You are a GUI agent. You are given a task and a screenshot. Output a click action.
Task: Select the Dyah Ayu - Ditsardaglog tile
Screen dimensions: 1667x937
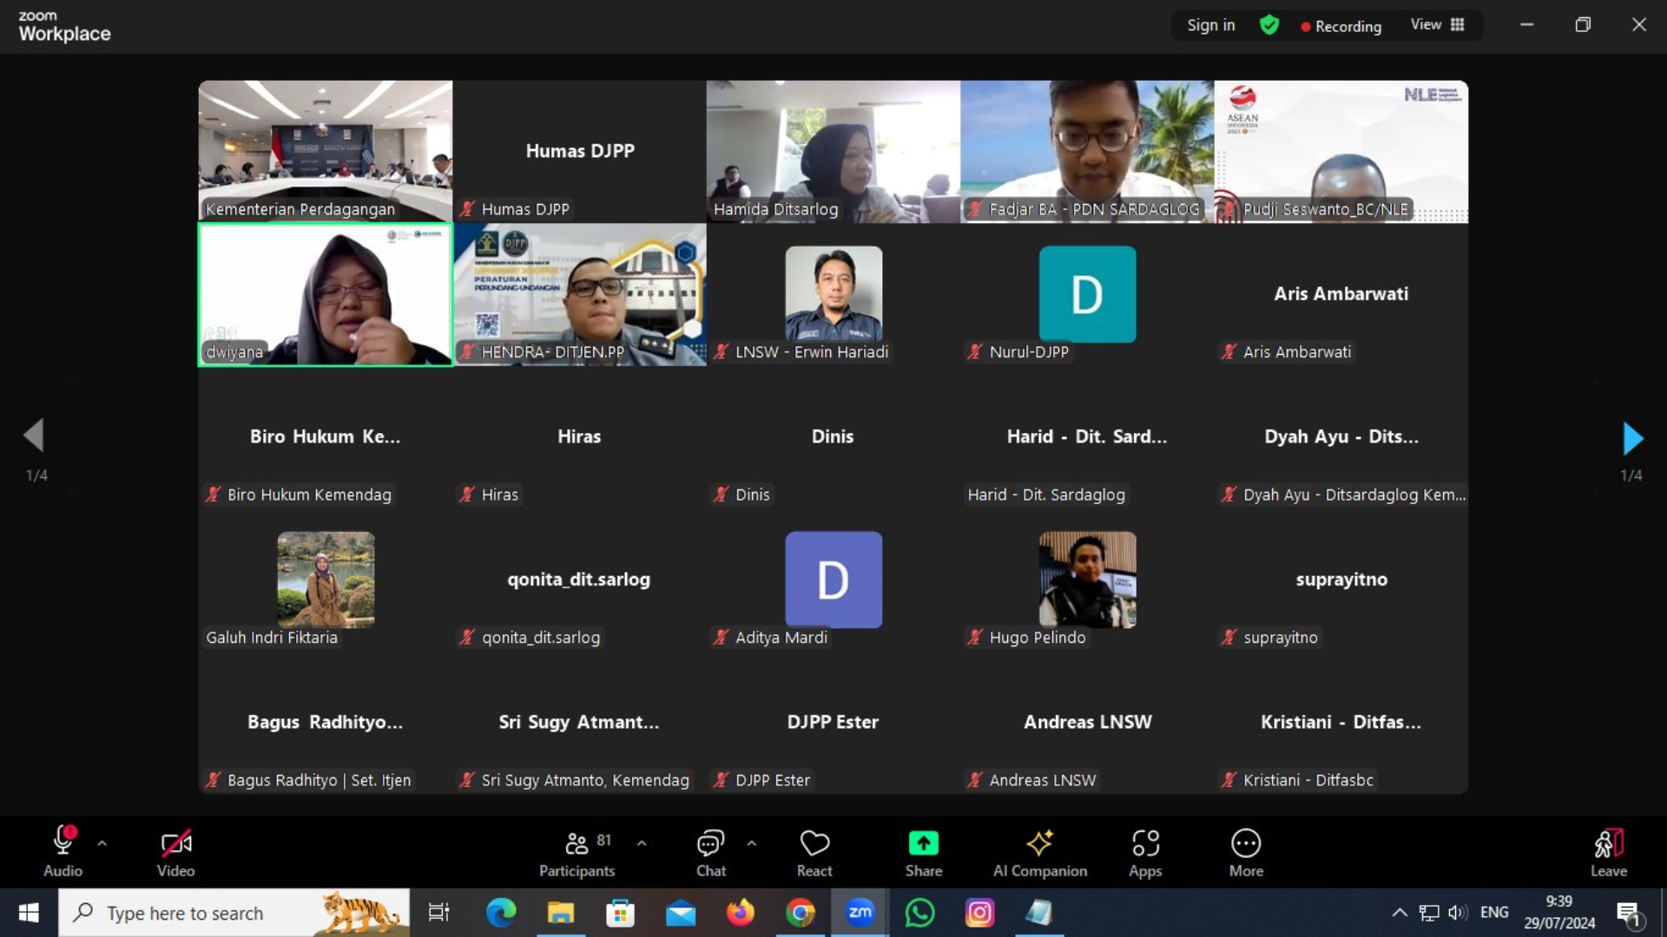click(x=1341, y=437)
